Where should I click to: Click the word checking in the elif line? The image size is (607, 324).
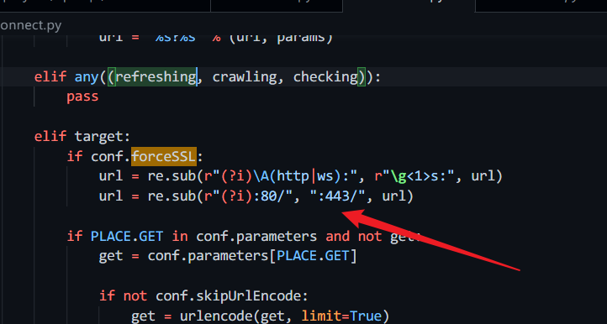[325, 76]
